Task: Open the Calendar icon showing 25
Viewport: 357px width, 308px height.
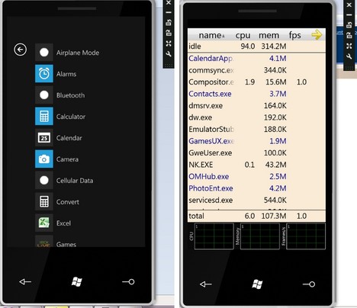Action: [x=44, y=138]
